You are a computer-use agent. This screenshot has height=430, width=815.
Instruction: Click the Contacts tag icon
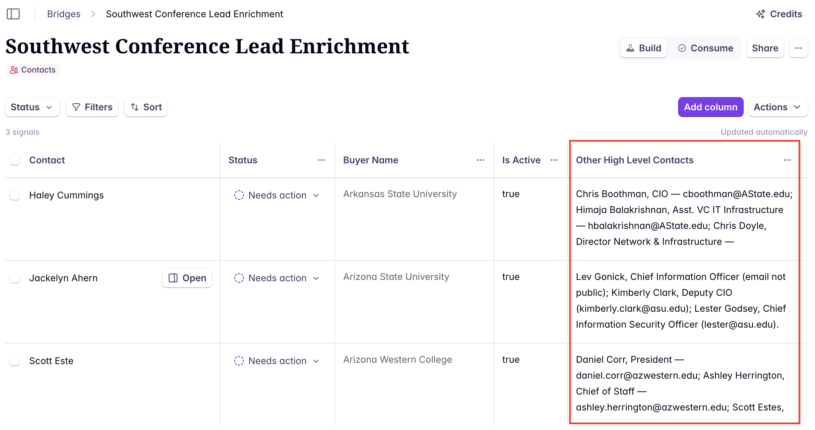tap(14, 70)
